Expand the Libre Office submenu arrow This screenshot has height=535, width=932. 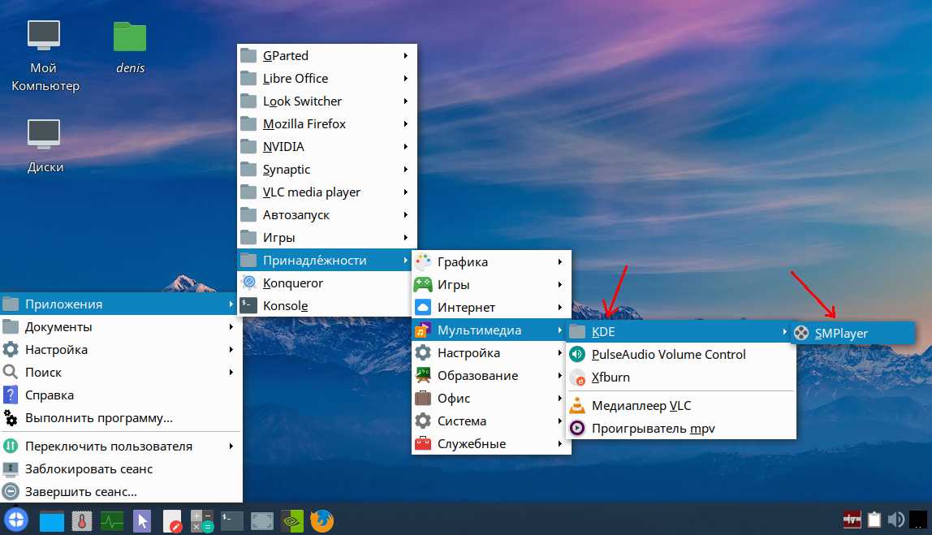click(405, 78)
